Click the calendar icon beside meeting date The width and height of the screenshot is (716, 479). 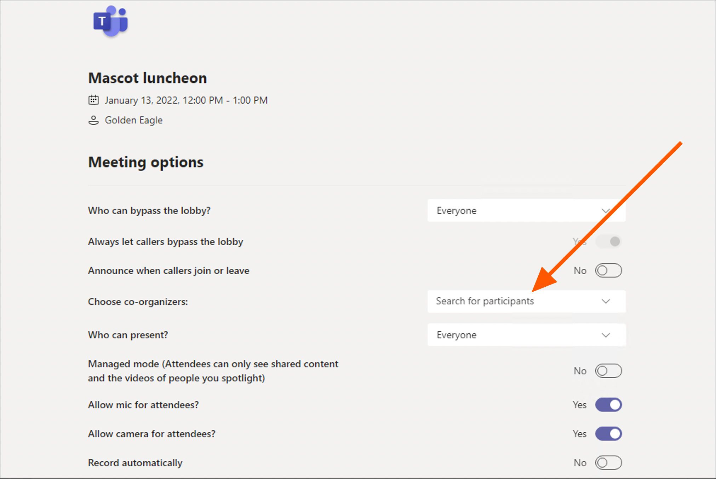point(93,100)
